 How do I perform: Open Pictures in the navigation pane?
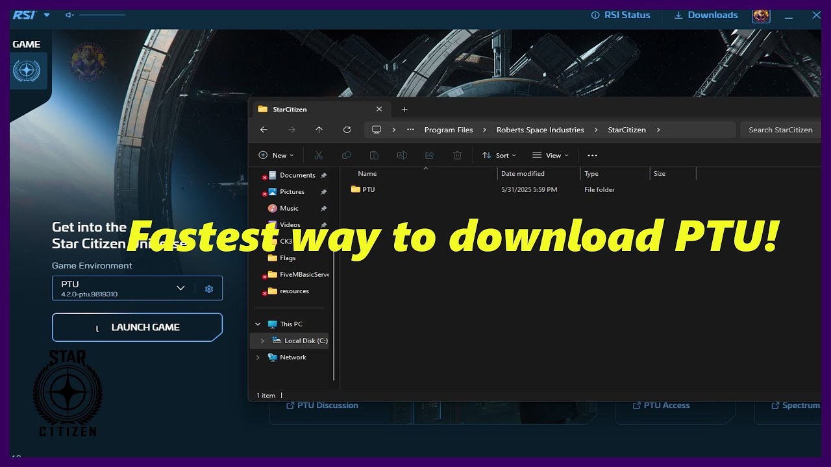(x=291, y=192)
